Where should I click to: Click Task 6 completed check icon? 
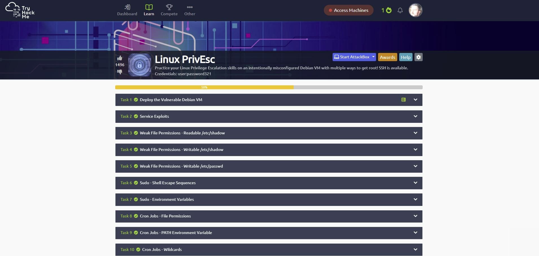[x=136, y=183]
